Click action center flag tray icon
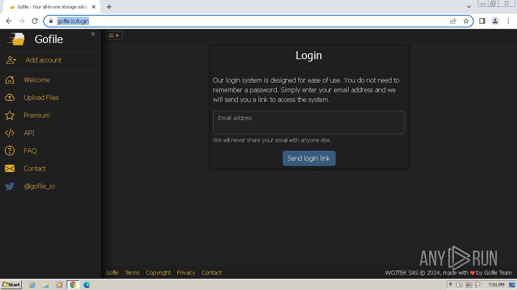 point(479,285)
